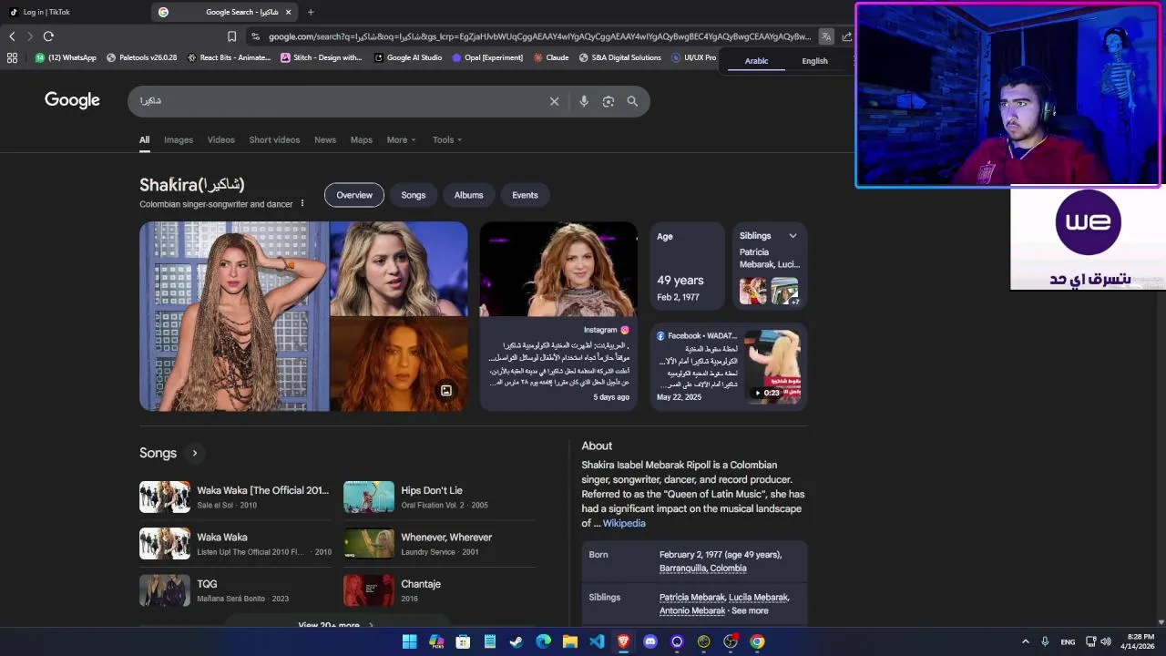Open the More search filter dropdown
The width and height of the screenshot is (1166, 656).
(x=401, y=139)
